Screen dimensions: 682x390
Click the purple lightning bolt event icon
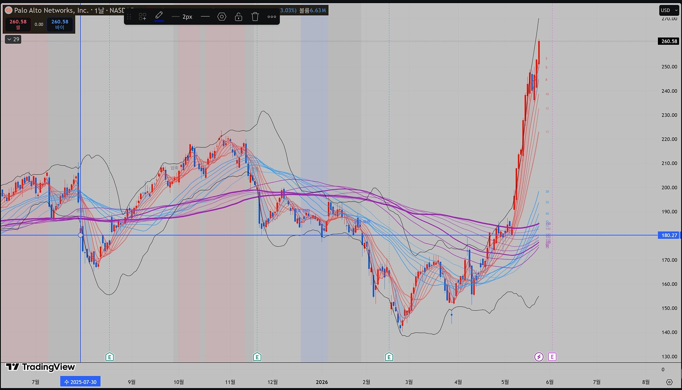(539, 357)
